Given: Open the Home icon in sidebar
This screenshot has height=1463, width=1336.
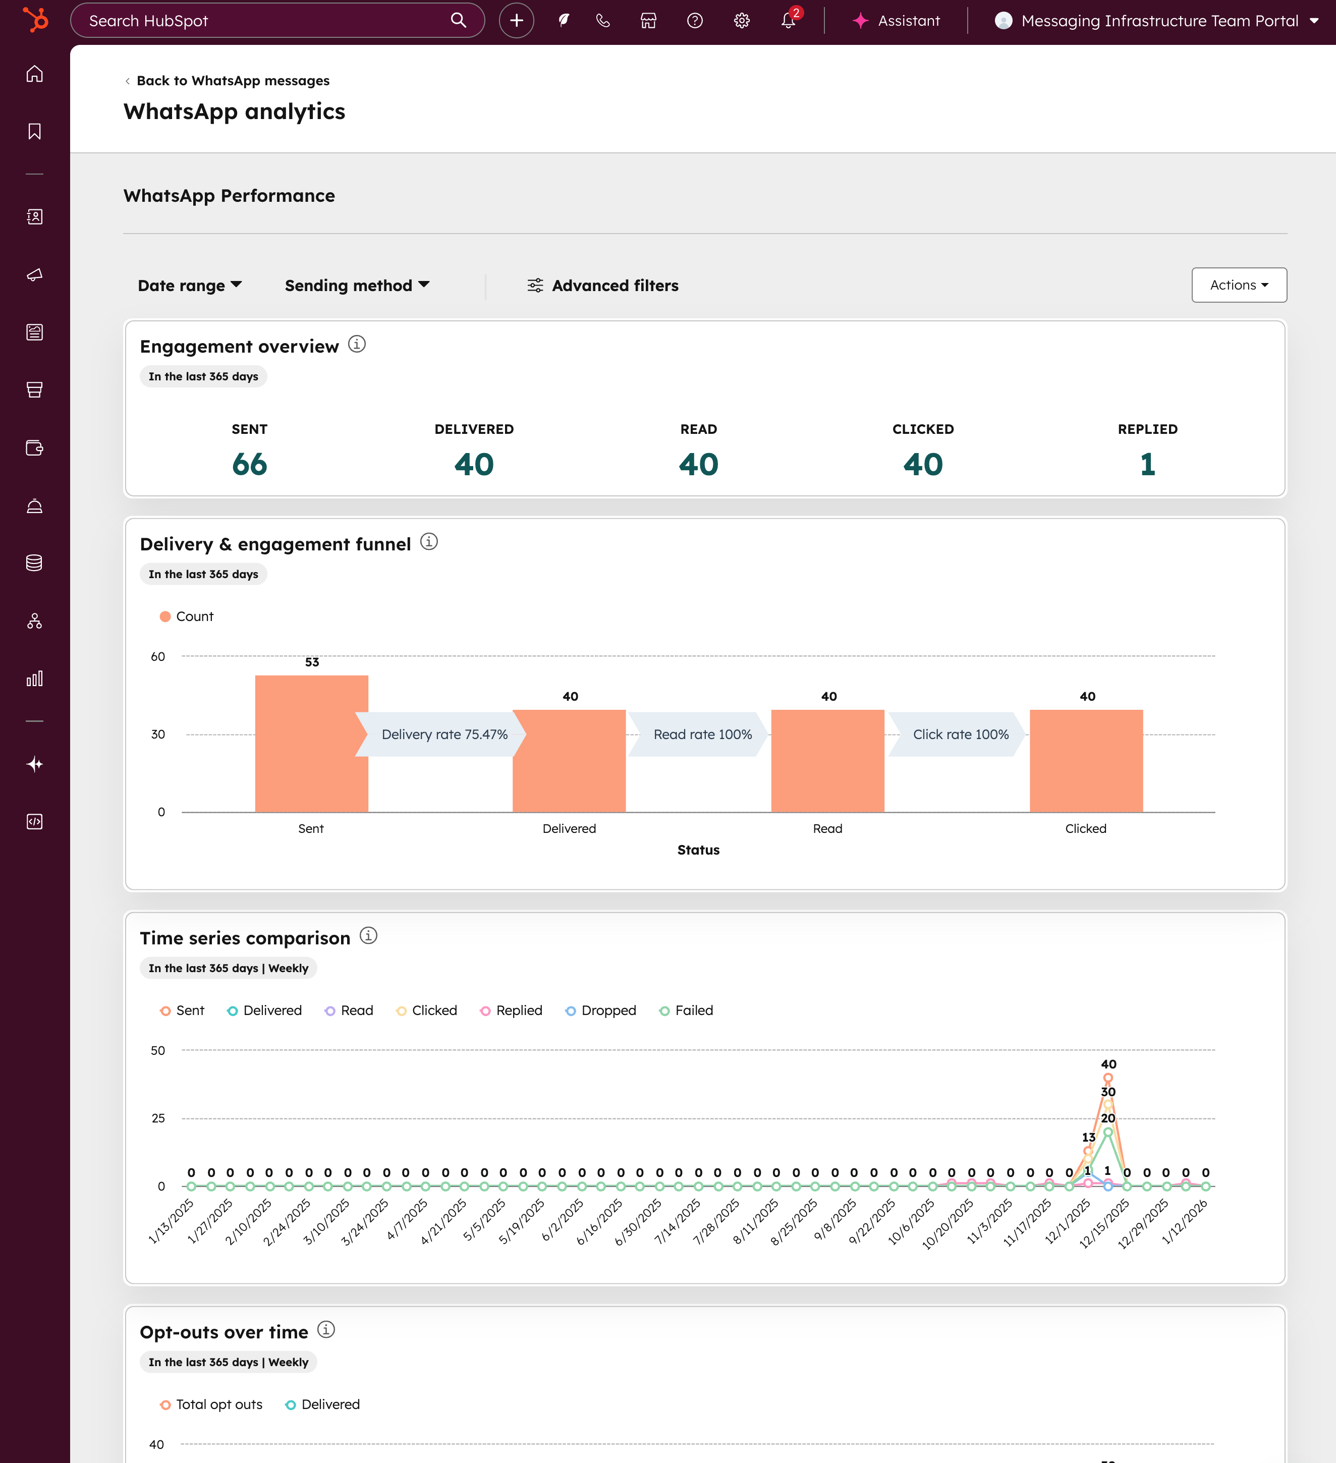Looking at the screenshot, I should click(x=35, y=74).
